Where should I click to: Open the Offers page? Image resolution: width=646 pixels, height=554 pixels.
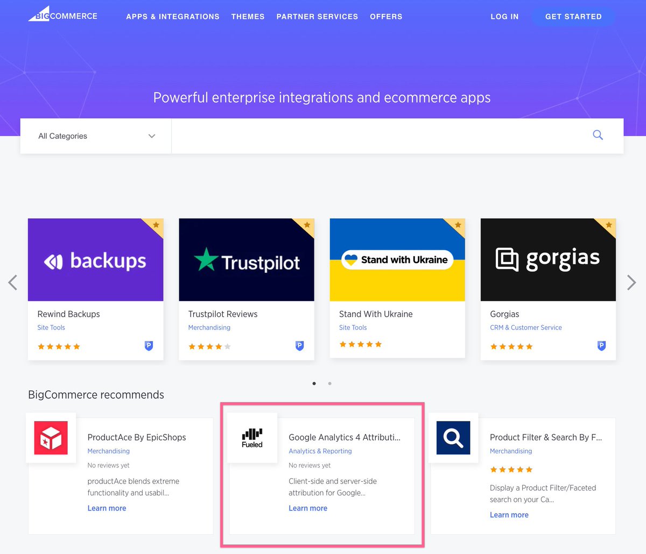386,17
